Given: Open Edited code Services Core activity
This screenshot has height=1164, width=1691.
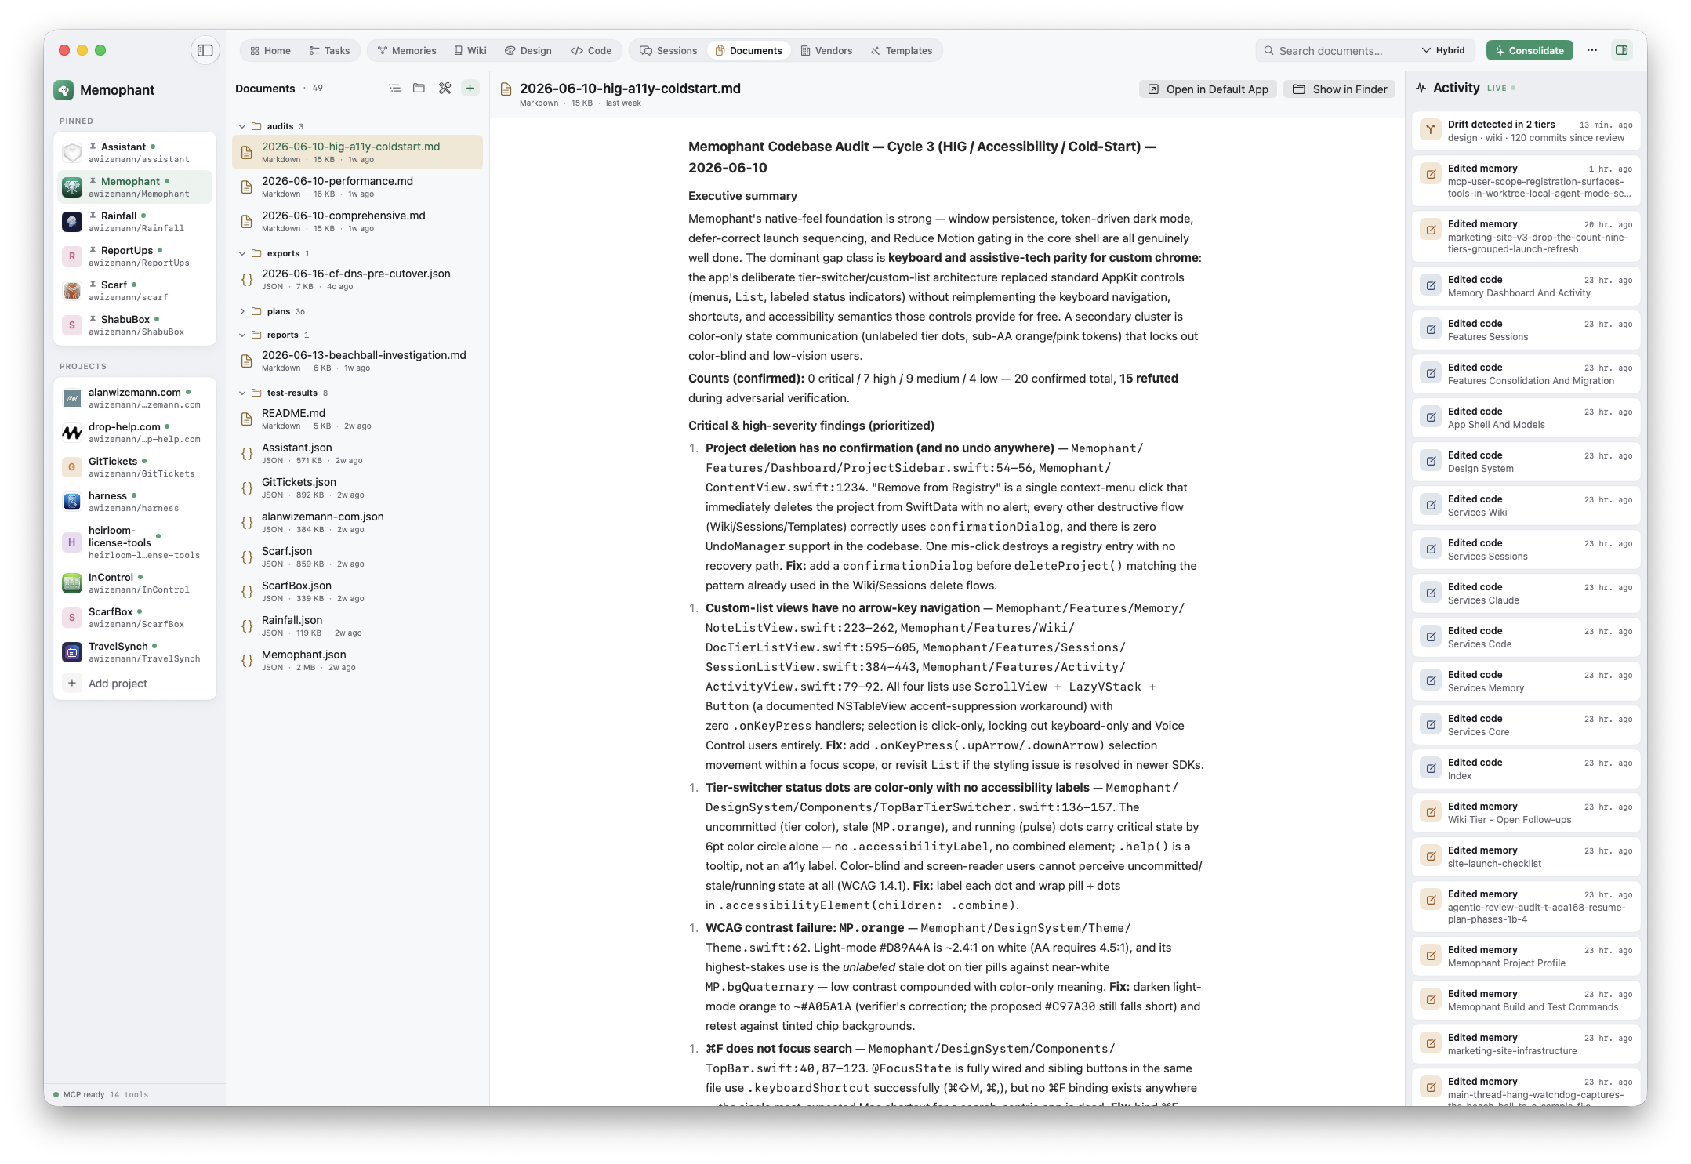Looking at the screenshot, I should [x=1526, y=725].
